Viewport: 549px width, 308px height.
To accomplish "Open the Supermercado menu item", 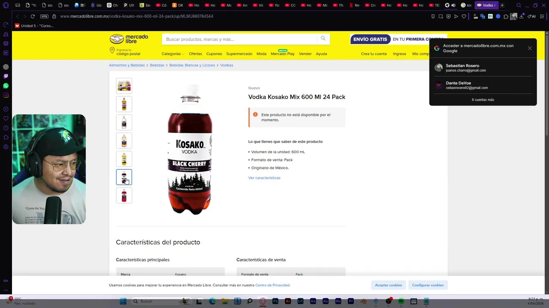I will 239,54.
